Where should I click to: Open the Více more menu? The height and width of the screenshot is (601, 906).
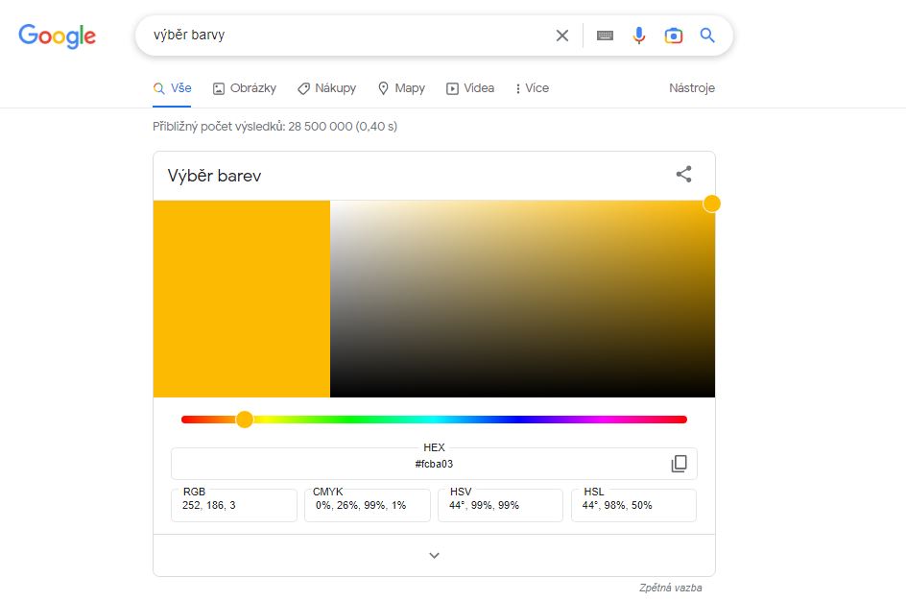(x=533, y=88)
